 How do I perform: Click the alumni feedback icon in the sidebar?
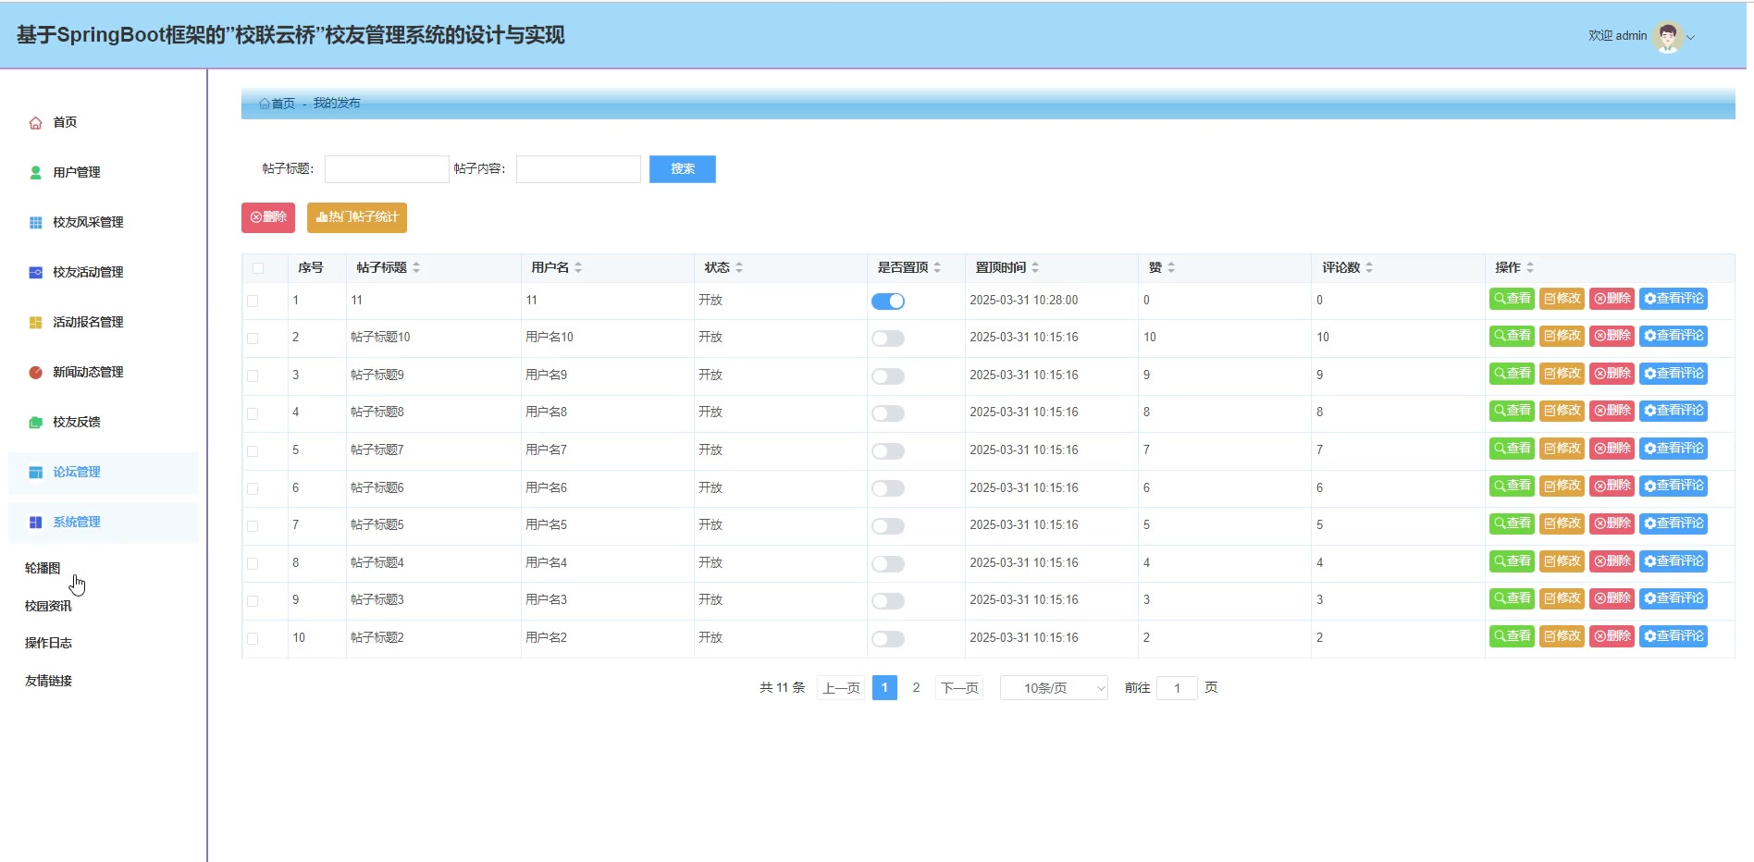click(35, 423)
